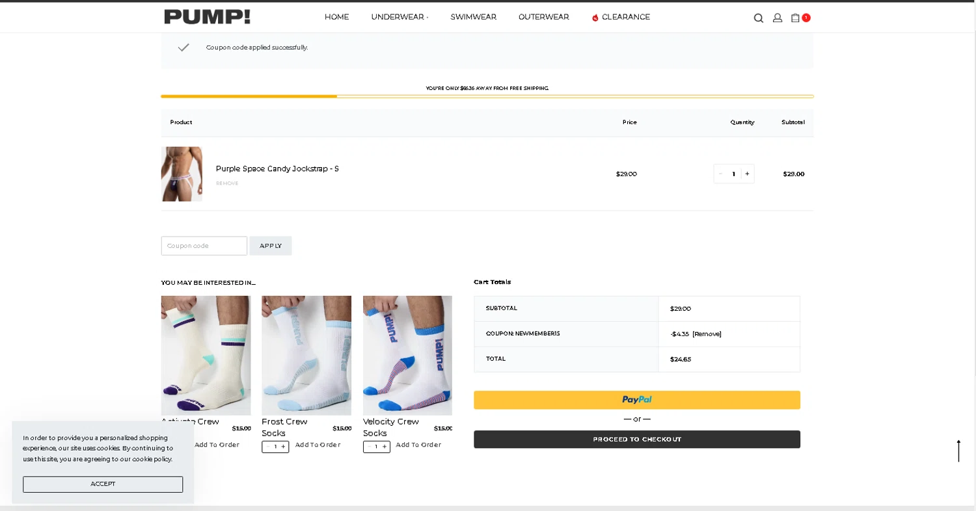The height and width of the screenshot is (511, 976).
Task: Focus the Coupon code input field
Action: (204, 246)
